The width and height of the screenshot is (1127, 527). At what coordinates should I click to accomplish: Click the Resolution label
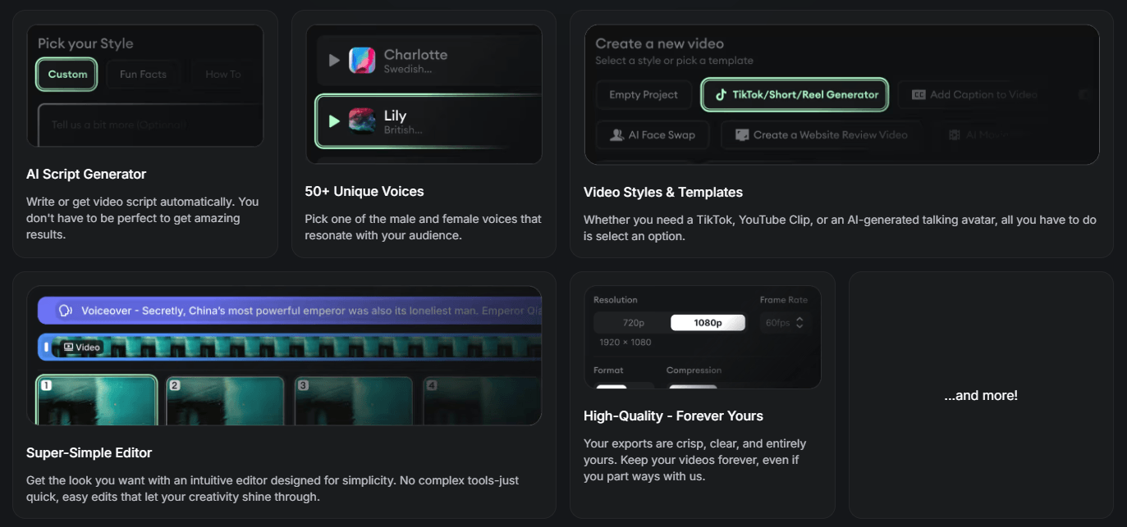tap(616, 300)
